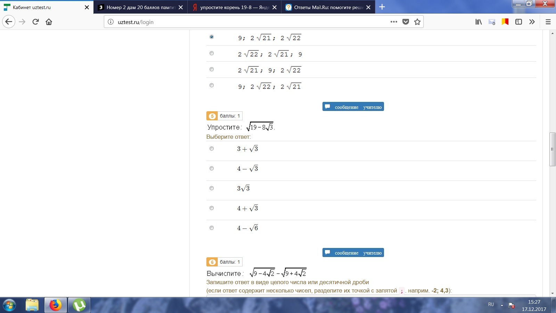The image size is (556, 313).
Task: Show hidden system tray icons
Action: click(502, 305)
